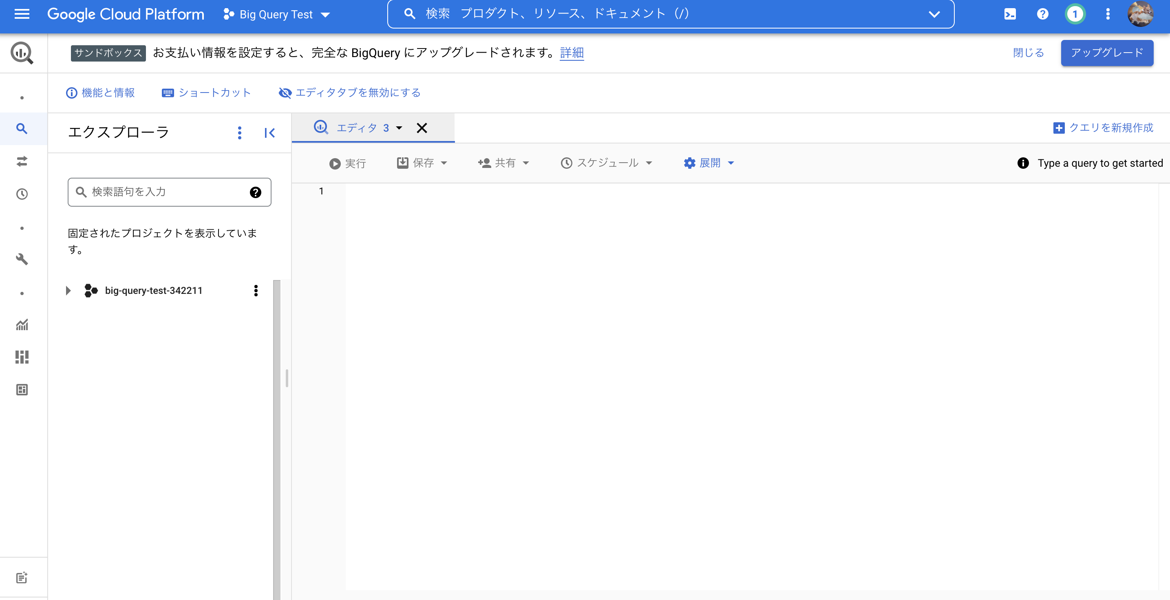Expand the big-query-test-342211 project tree
Screen dimensions: 1170x600
pyautogui.click(x=68, y=291)
